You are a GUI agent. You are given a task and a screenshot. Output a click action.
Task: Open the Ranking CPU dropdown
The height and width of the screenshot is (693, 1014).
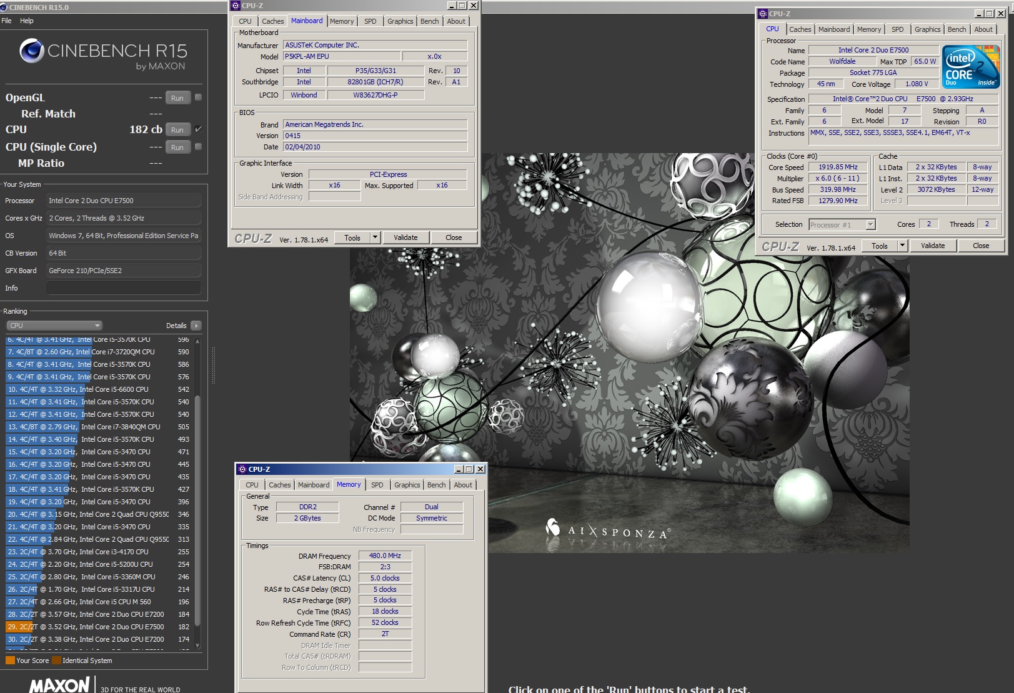[54, 326]
